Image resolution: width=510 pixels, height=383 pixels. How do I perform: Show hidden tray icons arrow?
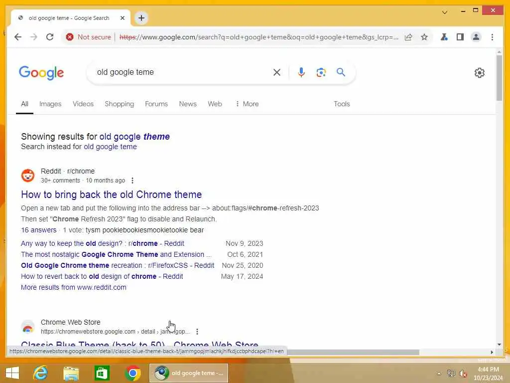pos(439,374)
